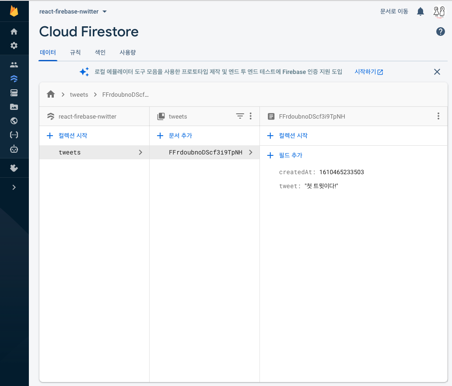This screenshot has width=452, height=386.
Task: Open the Firebase logo home
Action: coord(14,11)
